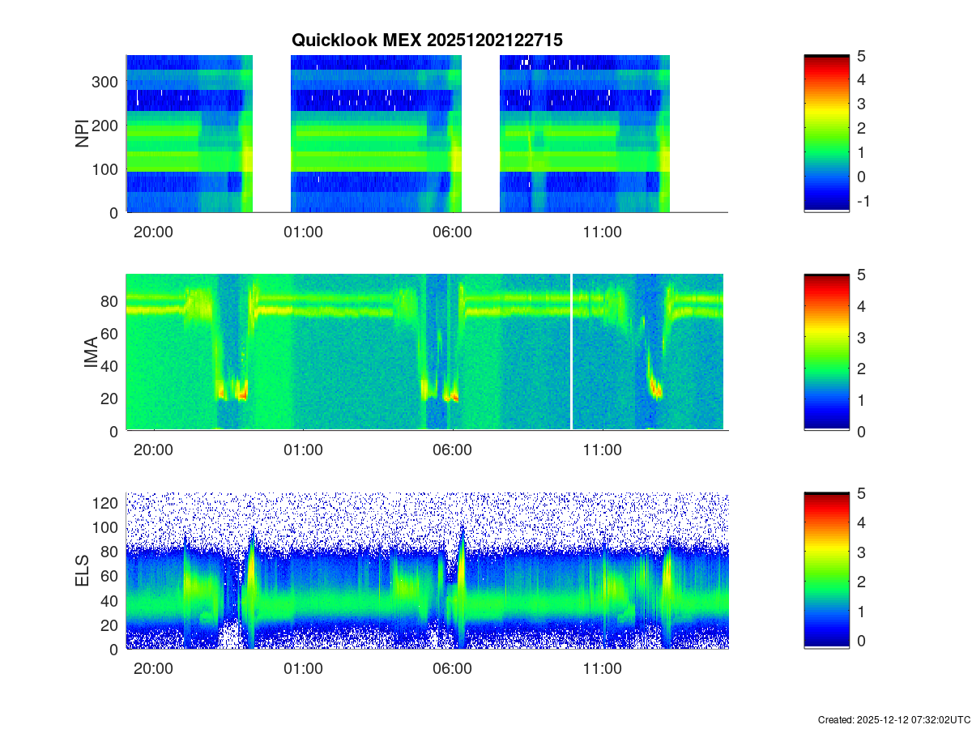The width and height of the screenshot is (972, 729).
Task: Click the ELS panel color scale bar
Action: coord(826,571)
